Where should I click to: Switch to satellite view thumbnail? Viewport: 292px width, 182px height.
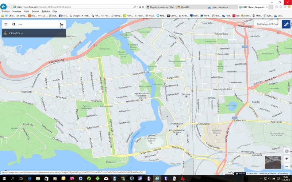[273, 163]
